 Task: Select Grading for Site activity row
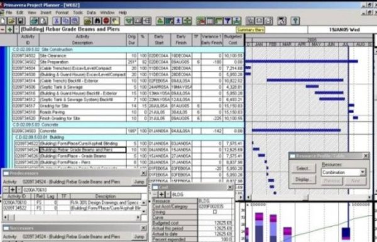128,106
